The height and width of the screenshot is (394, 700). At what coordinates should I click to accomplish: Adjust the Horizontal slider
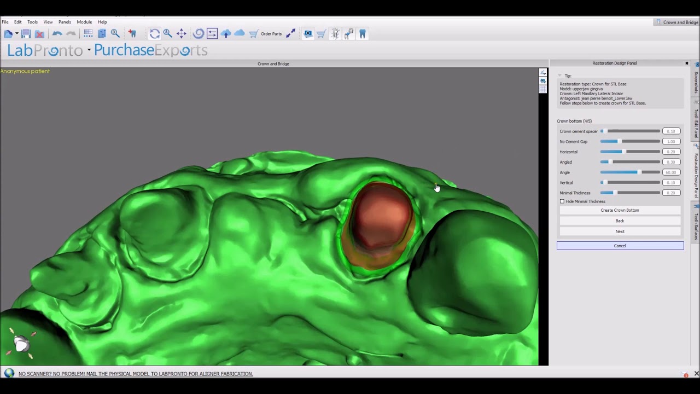(630, 152)
